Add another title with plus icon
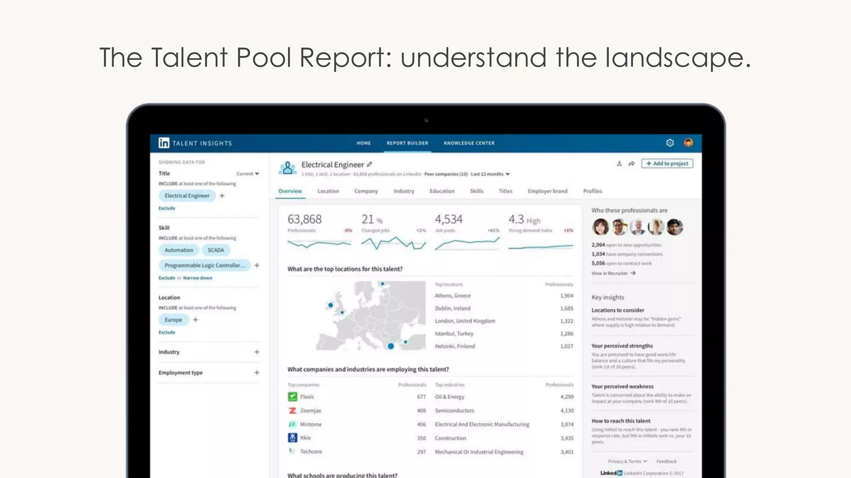The image size is (851, 478). (222, 195)
